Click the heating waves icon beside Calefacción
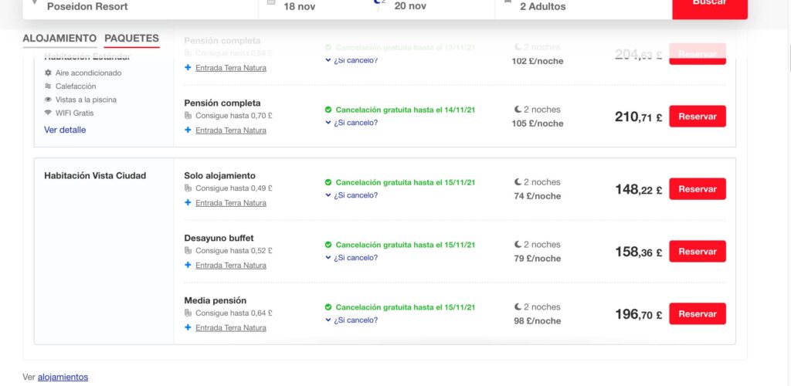Screen dimensions: 791x386 tap(49, 86)
